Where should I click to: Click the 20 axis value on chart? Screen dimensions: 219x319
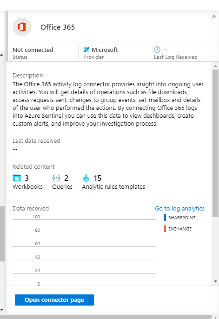point(37,271)
